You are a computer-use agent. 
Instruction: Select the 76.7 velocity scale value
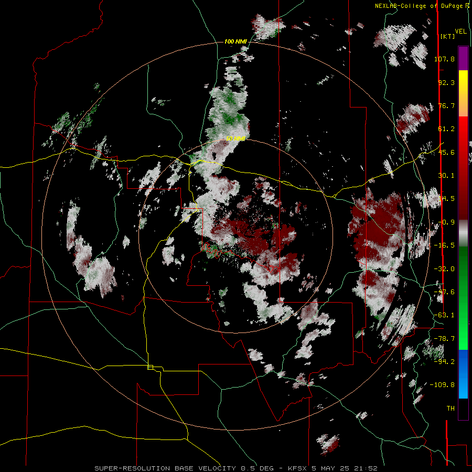coord(446,105)
